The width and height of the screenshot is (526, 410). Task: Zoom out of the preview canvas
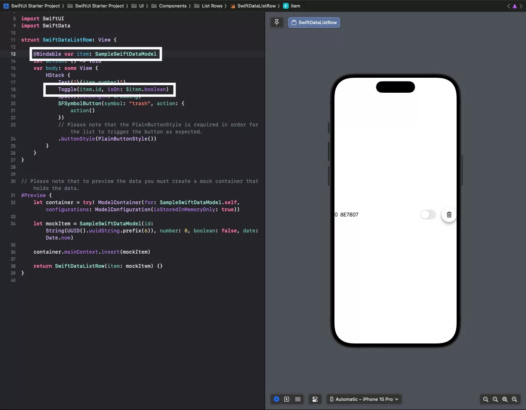[485, 399]
